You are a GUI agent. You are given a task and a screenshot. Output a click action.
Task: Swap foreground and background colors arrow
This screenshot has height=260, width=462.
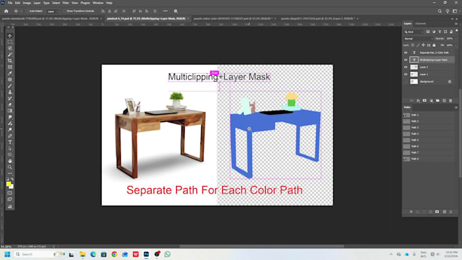click(12, 179)
